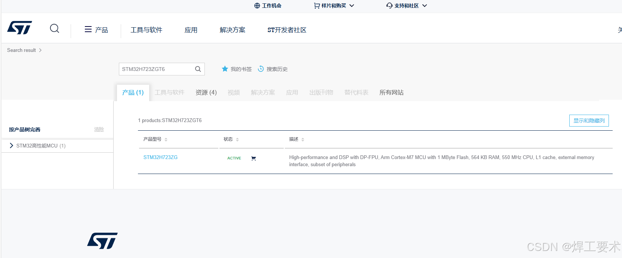
Task: Click the cart icon in STM32H723ZG row
Action: (x=254, y=158)
